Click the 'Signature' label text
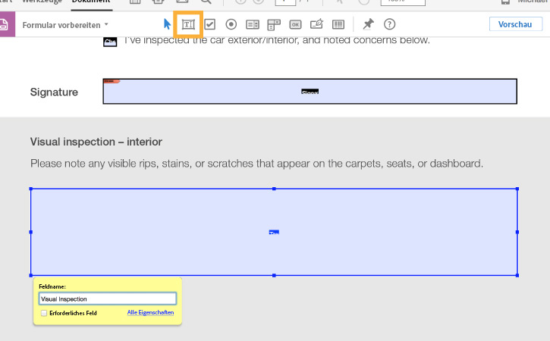The height and width of the screenshot is (341, 550). 54,92
